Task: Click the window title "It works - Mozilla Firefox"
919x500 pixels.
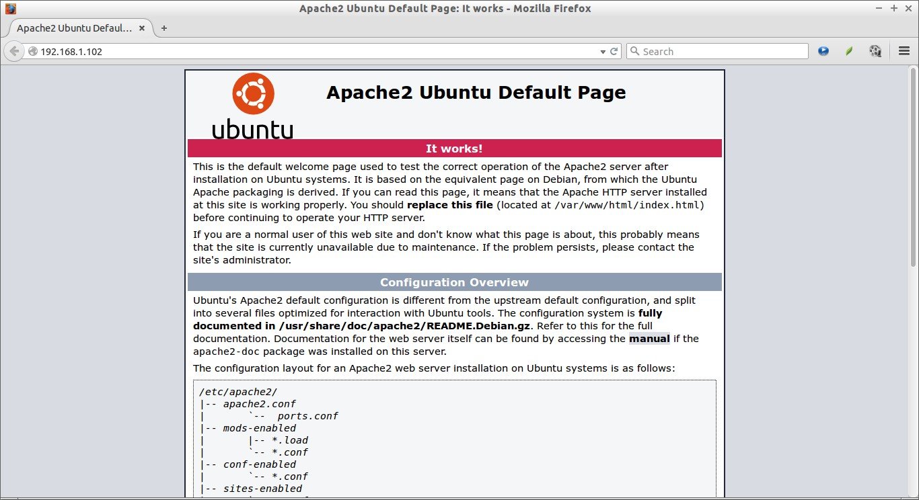Action: [526, 9]
